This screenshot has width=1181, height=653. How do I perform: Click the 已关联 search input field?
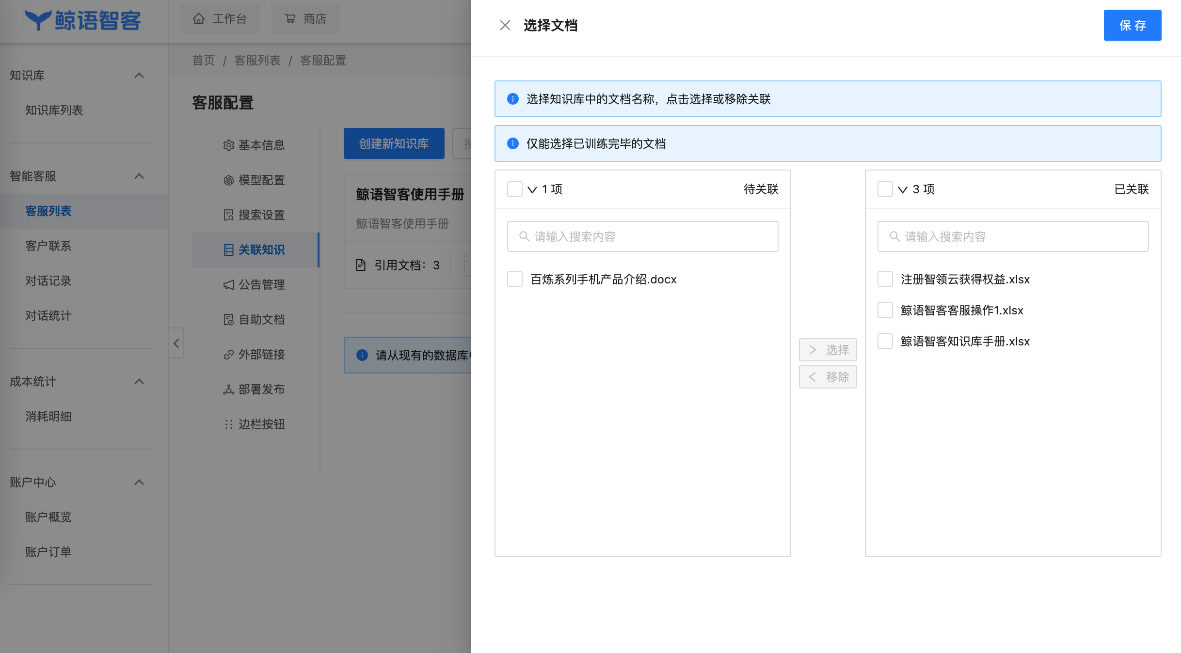point(1013,236)
